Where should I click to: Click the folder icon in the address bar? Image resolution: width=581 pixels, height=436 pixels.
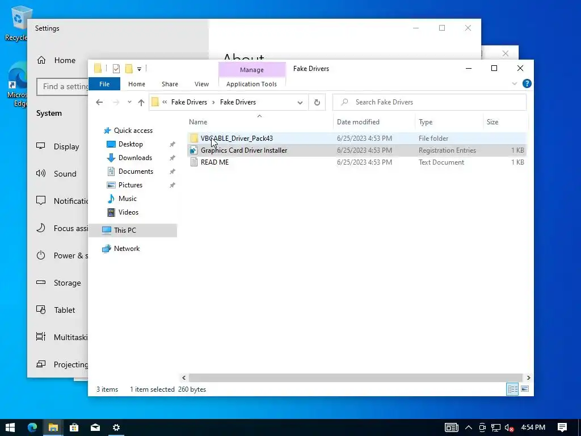point(155,102)
